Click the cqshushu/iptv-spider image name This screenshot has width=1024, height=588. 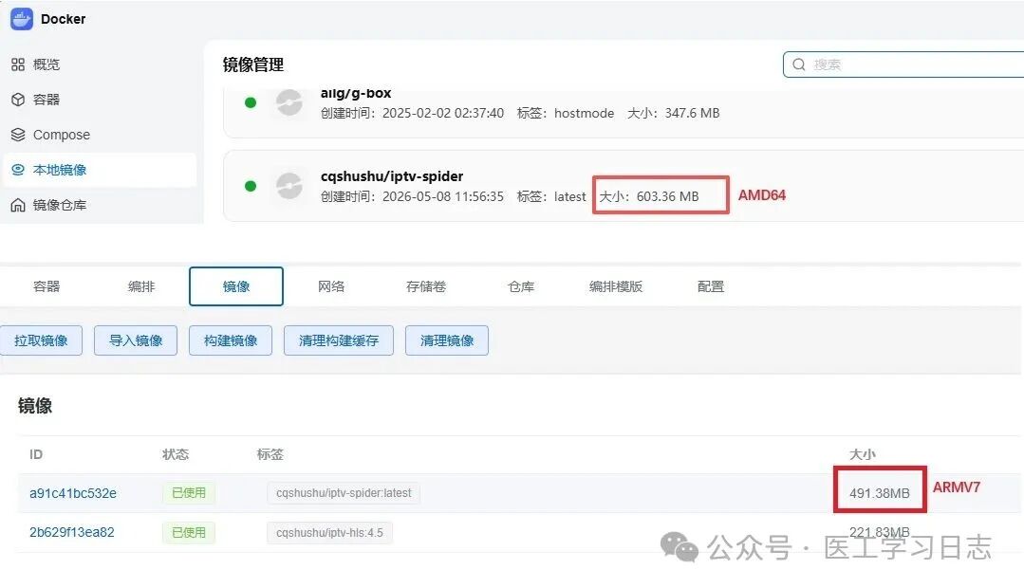[392, 176]
